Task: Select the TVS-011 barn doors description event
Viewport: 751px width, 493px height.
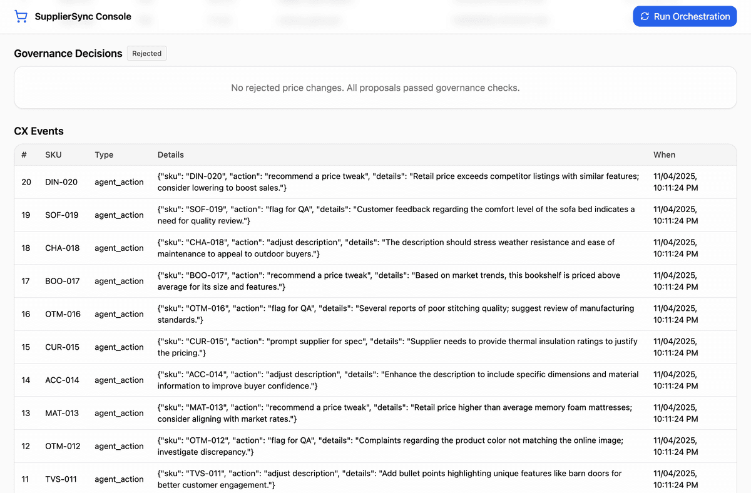Action: (x=375, y=479)
